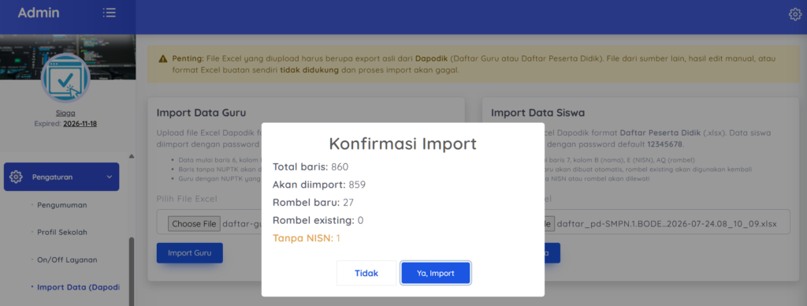Go to On/Off Layanan page

[x=67, y=259]
